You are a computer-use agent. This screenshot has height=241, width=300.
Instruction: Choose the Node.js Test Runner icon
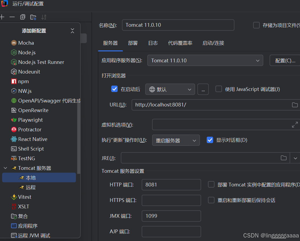coord(14,62)
